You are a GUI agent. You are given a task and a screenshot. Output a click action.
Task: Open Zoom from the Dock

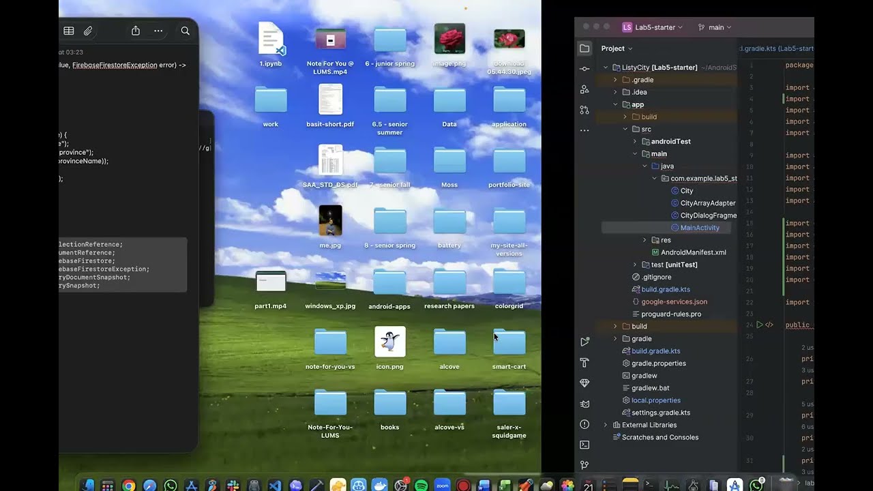coord(442,486)
